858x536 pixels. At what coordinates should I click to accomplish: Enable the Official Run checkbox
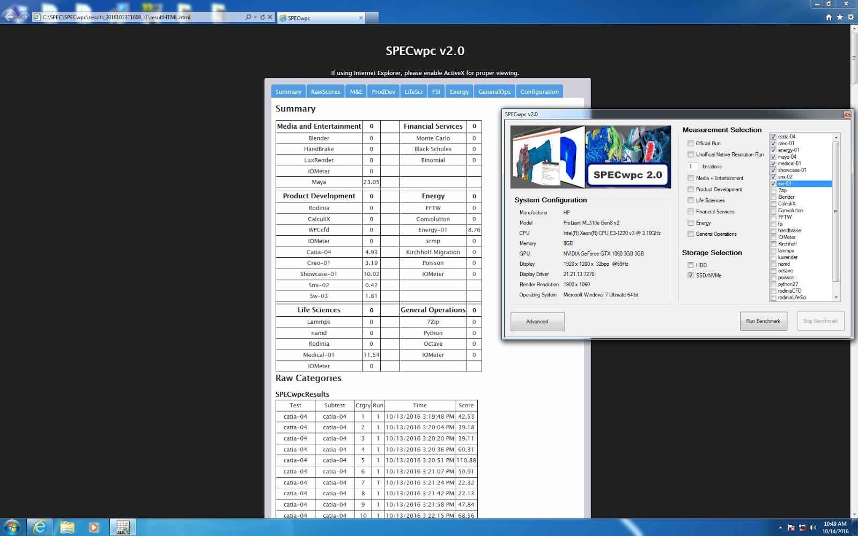pyautogui.click(x=691, y=143)
